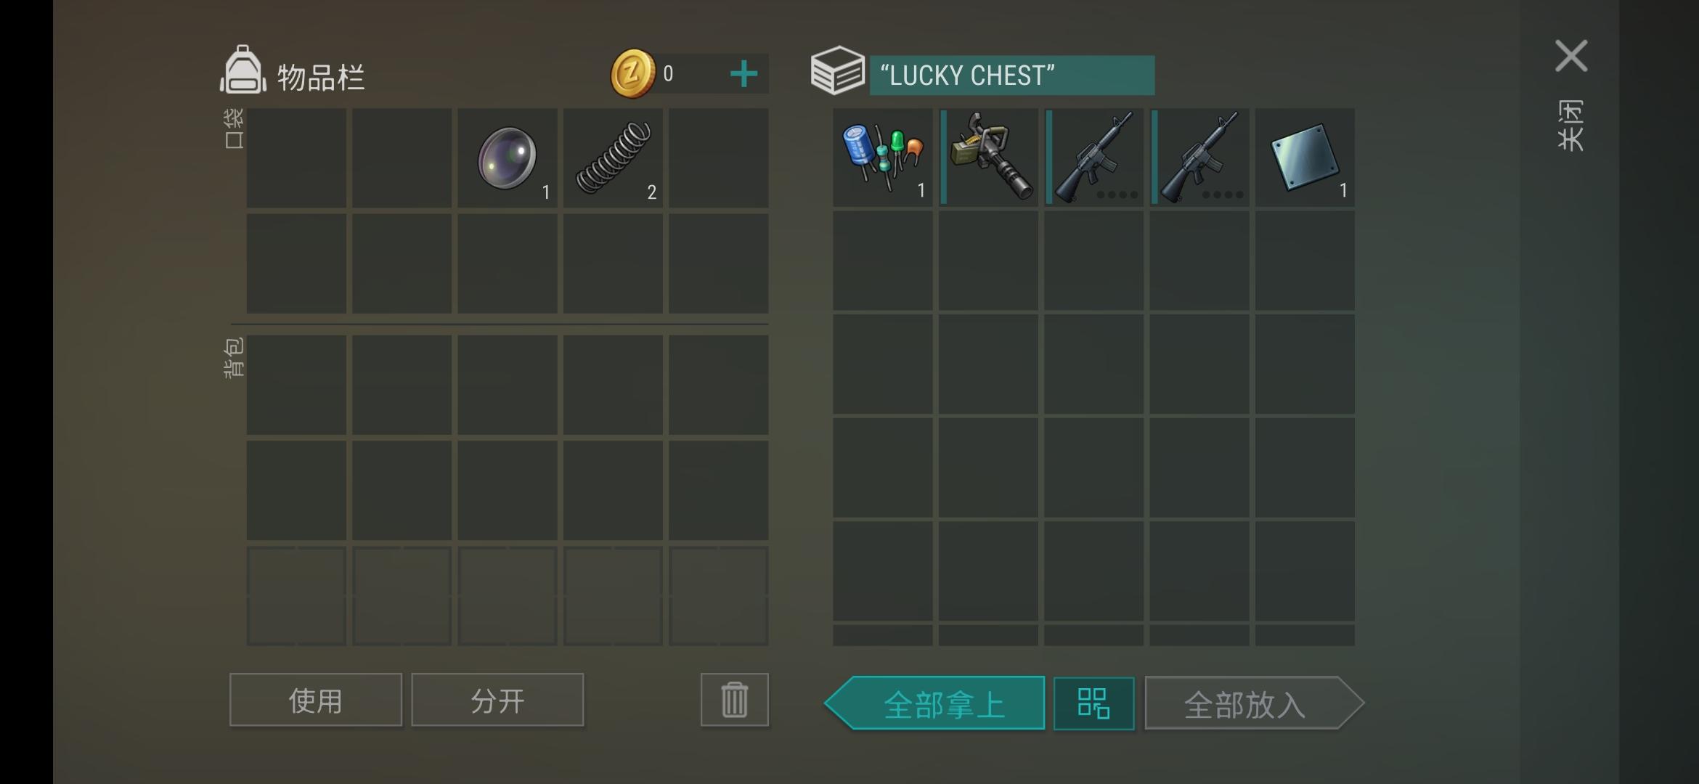Put everything in with 全部放入 button
The height and width of the screenshot is (784, 1699).
1254,703
